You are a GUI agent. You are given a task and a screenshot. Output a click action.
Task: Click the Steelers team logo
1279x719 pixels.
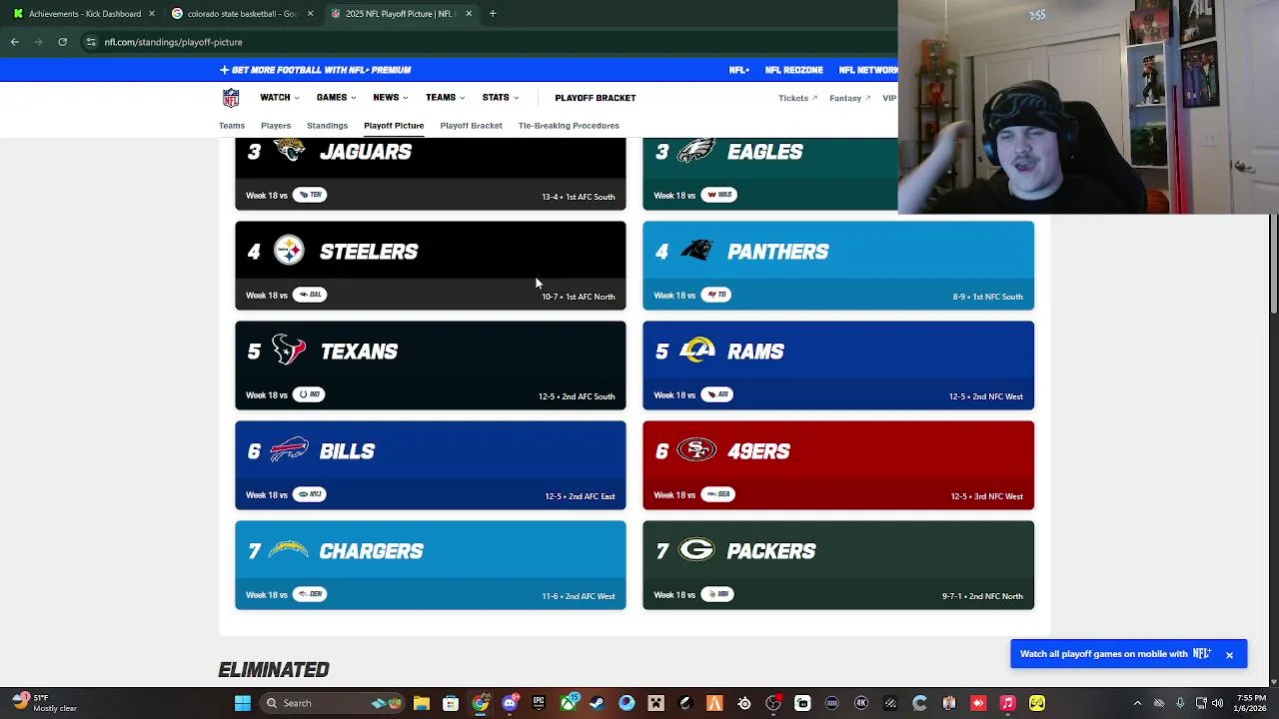[289, 251]
